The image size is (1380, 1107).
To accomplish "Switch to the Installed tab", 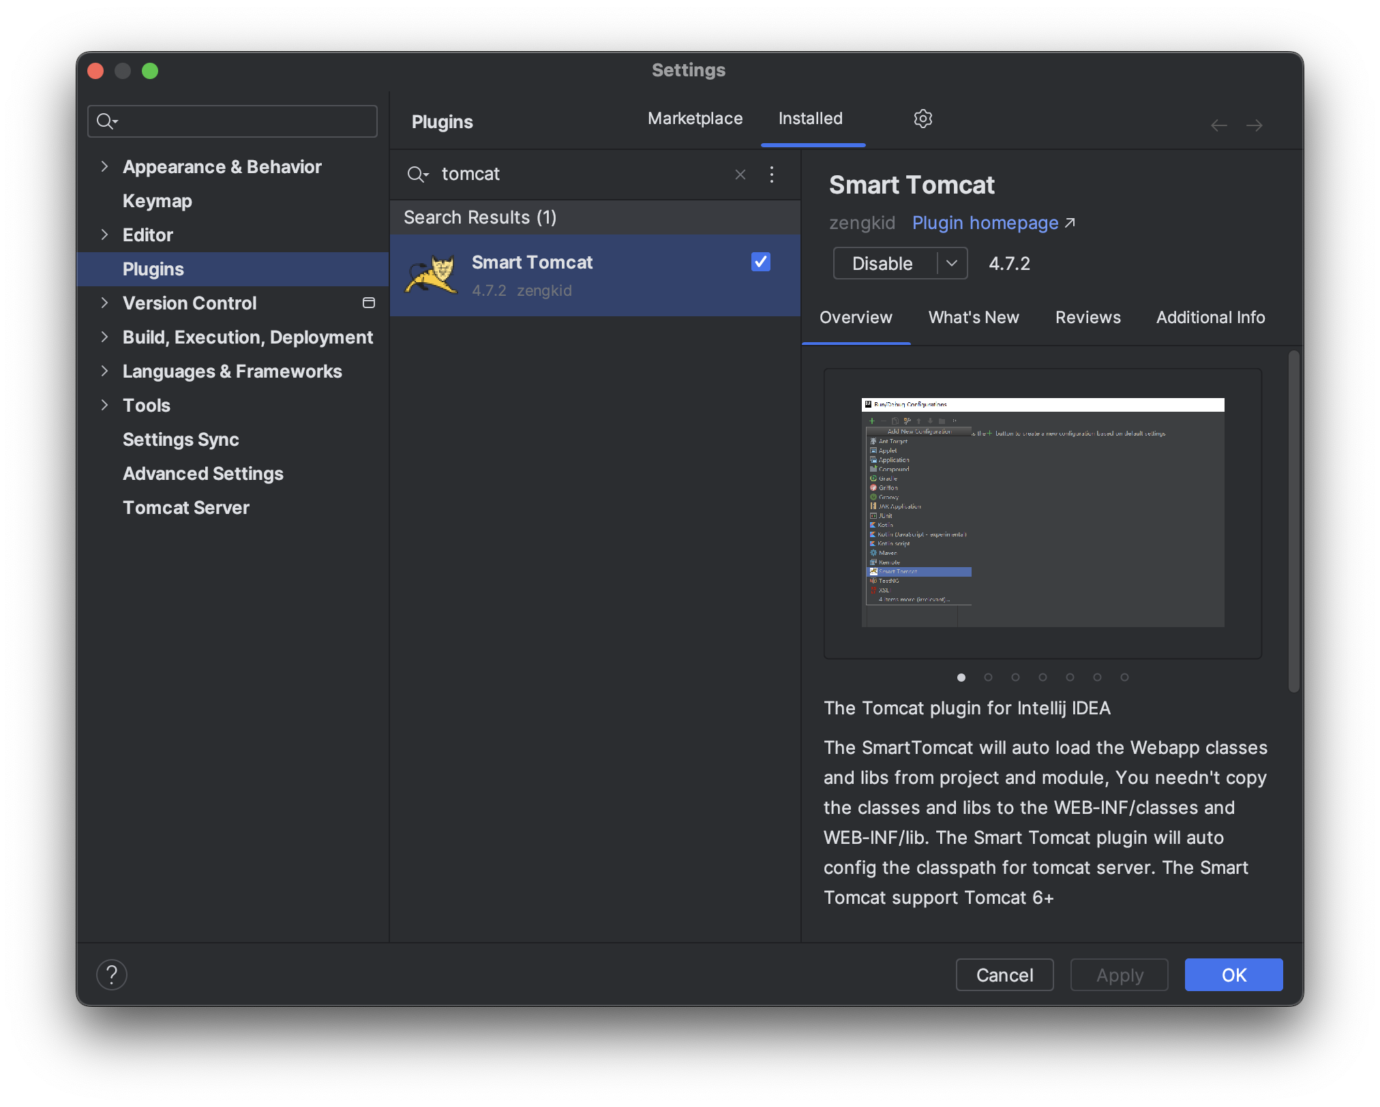I will [x=811, y=119].
